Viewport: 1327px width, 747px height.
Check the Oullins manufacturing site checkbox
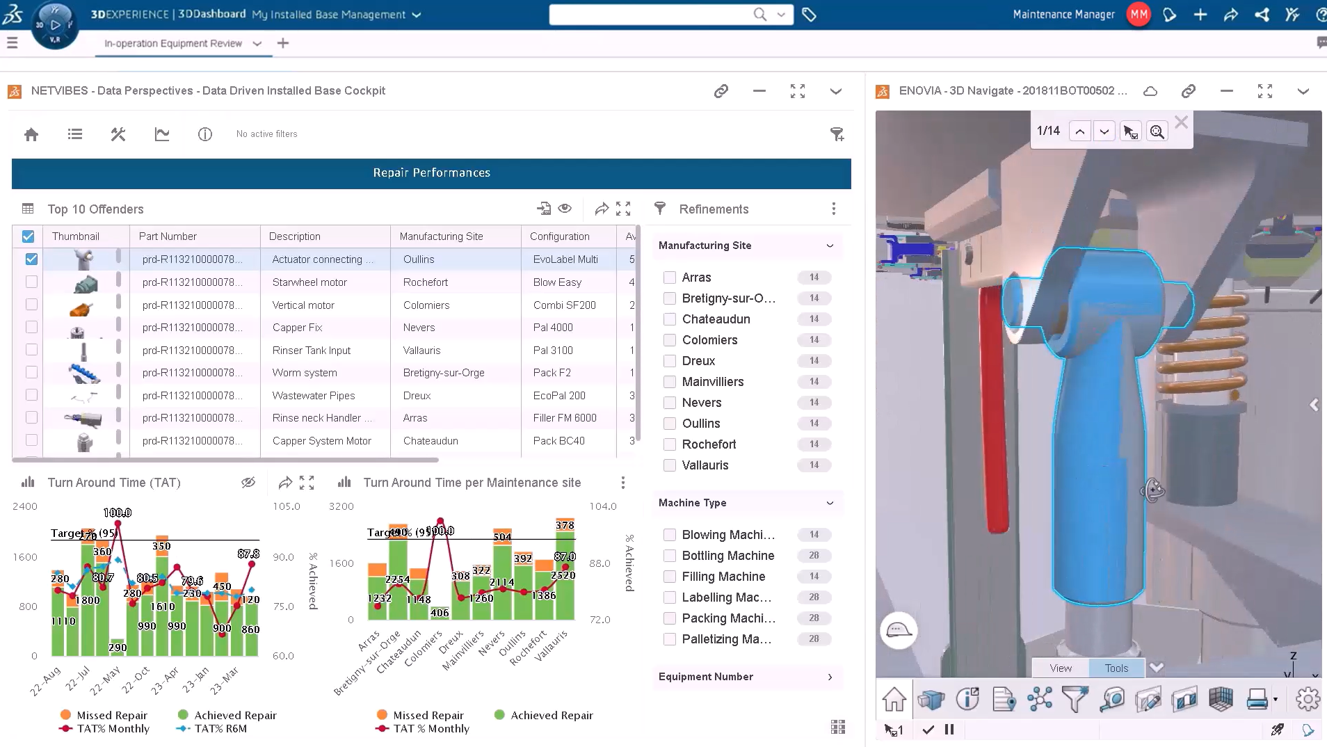[x=670, y=424]
